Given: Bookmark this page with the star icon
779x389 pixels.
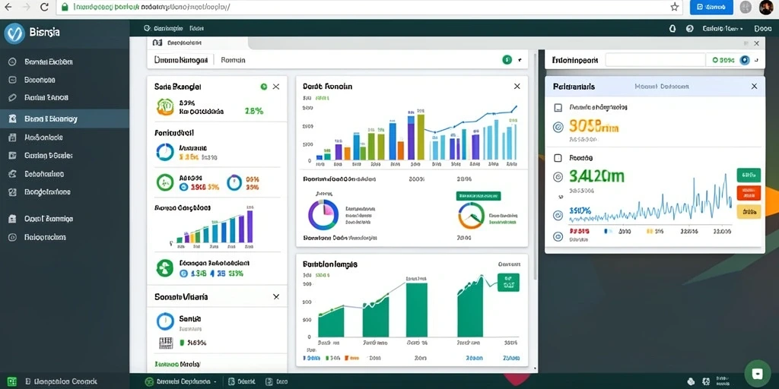Looking at the screenshot, I should pos(674,7).
